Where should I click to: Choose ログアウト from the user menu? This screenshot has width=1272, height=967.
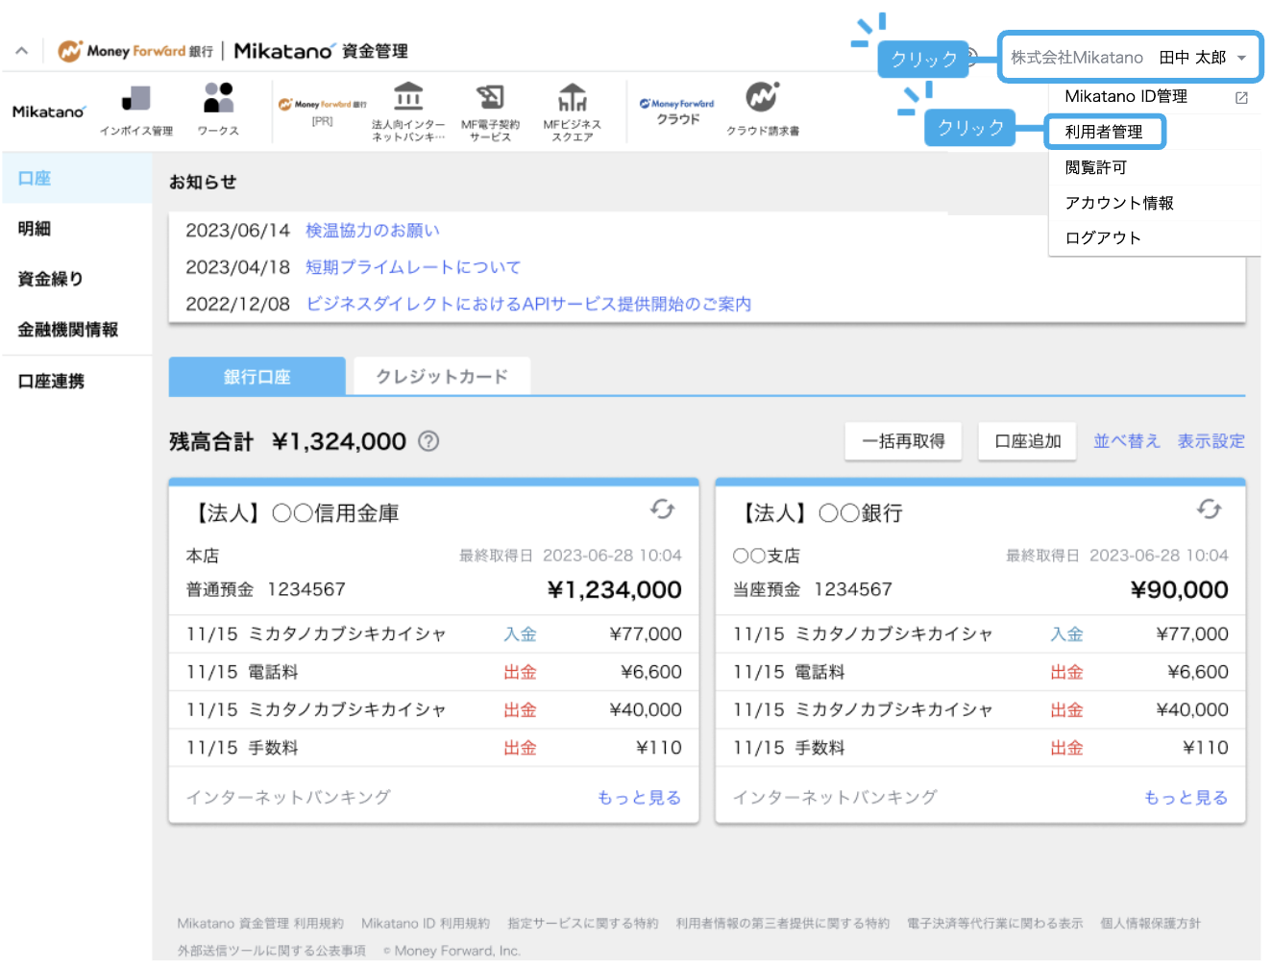1103,238
